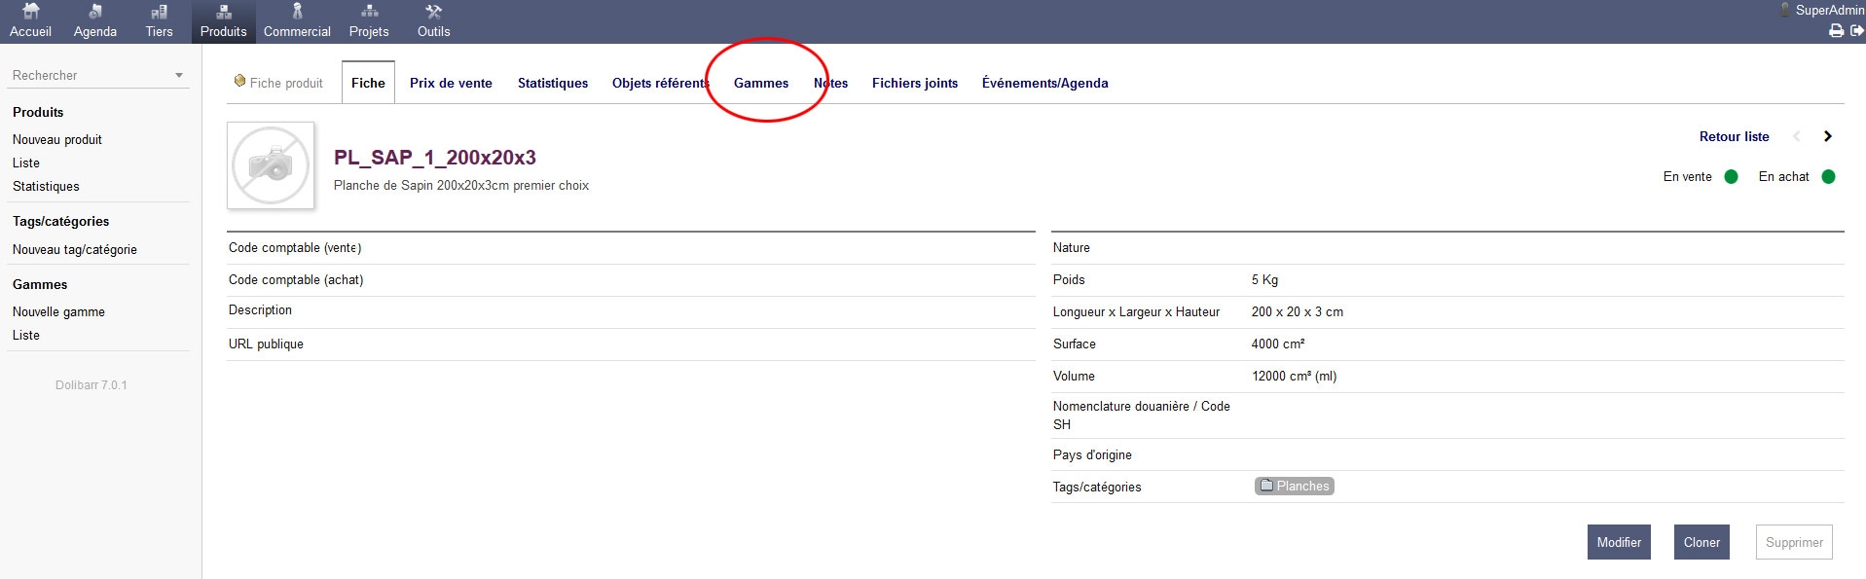Open the Commercial module icon
This screenshot has height=579, width=1866.
pyautogui.click(x=297, y=12)
